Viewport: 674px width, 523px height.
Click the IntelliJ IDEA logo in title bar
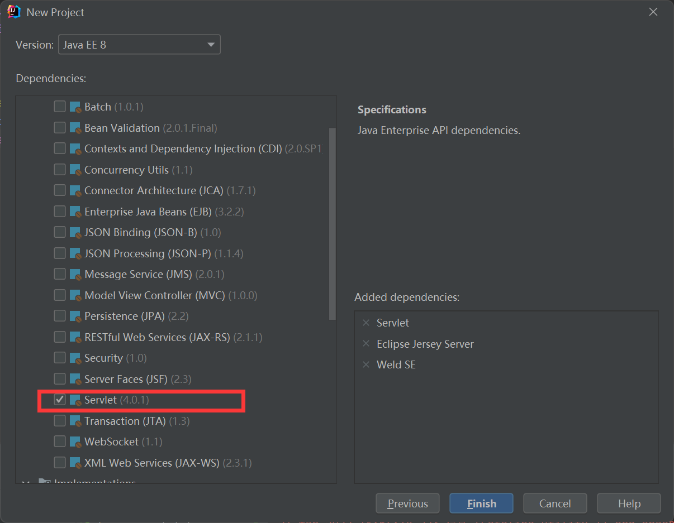[13, 11]
